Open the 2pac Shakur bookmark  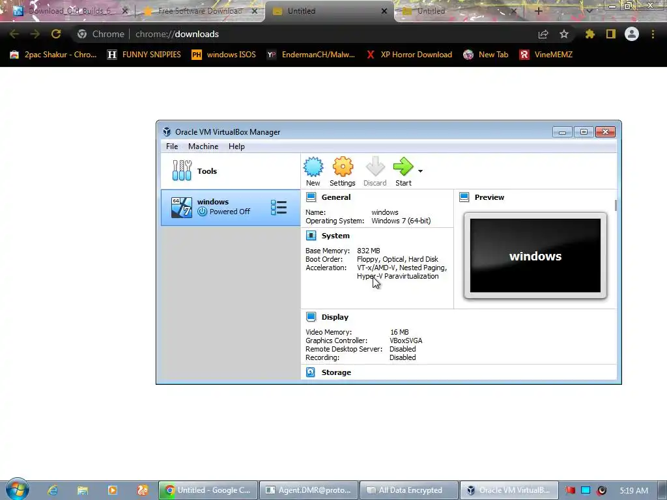click(53, 55)
